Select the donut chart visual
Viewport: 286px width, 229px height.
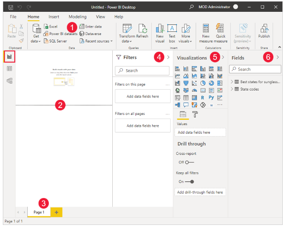click(x=212, y=83)
